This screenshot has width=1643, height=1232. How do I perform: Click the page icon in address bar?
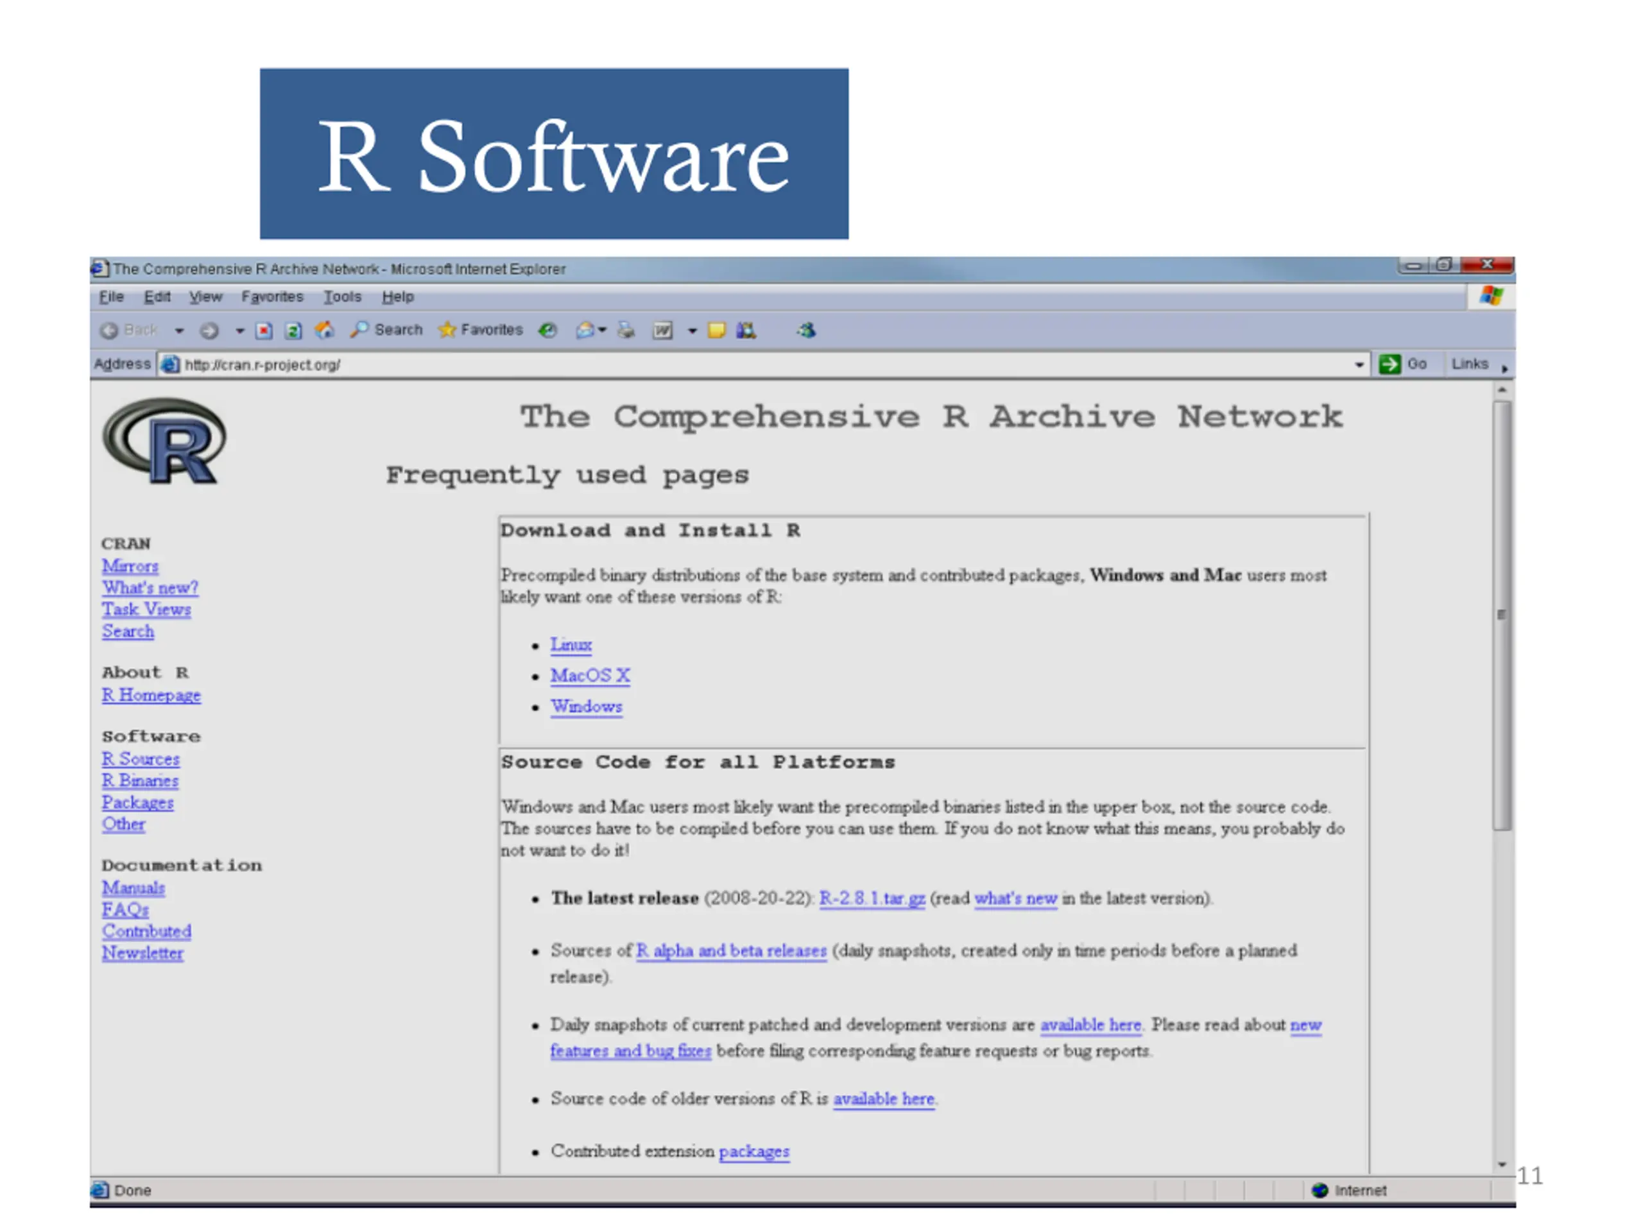click(x=171, y=364)
